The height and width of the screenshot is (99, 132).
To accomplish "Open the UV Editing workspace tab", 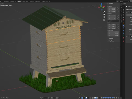I will [x=38, y=1].
